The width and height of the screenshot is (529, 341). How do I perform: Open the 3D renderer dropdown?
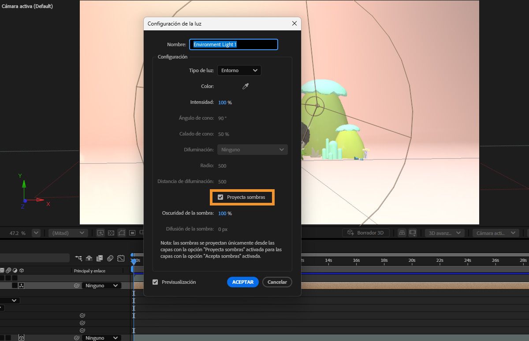click(444, 232)
